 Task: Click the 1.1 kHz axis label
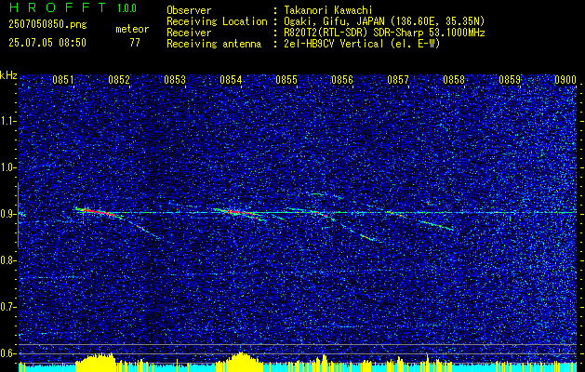[x=8, y=121]
